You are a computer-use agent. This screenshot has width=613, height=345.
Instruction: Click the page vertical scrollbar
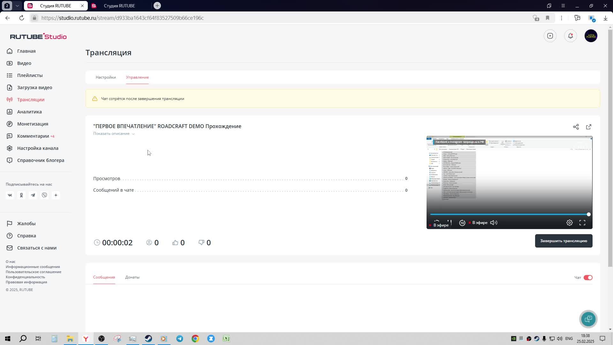click(x=610, y=149)
